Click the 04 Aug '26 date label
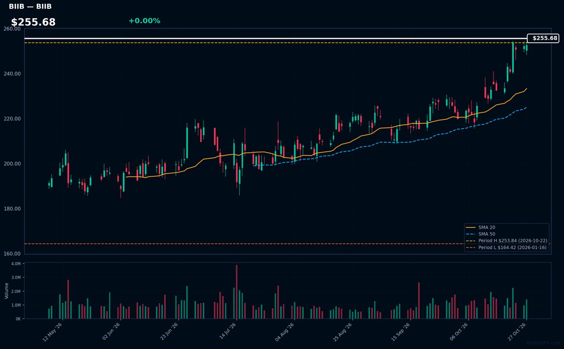Screen dimensions: 564x349 click(285, 333)
